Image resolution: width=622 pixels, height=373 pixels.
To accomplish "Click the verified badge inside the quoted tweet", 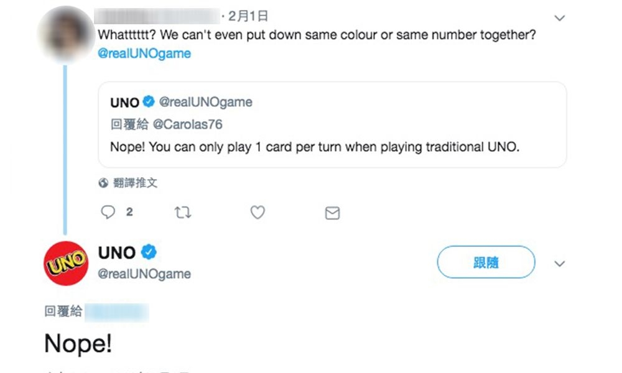I will pyautogui.click(x=147, y=101).
